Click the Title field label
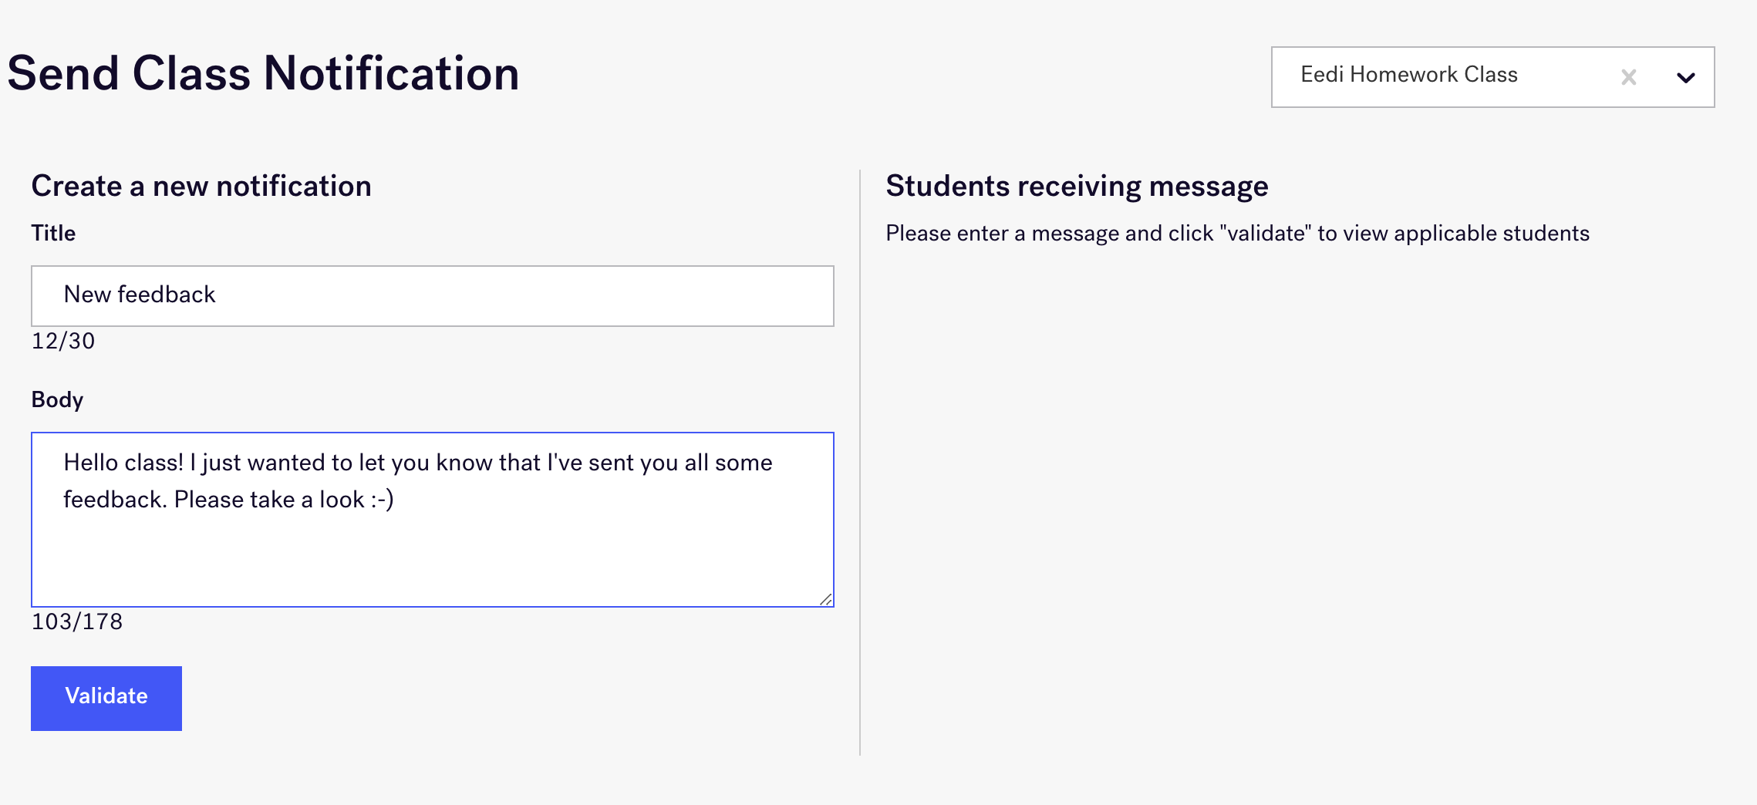The height and width of the screenshot is (805, 1757). point(53,233)
